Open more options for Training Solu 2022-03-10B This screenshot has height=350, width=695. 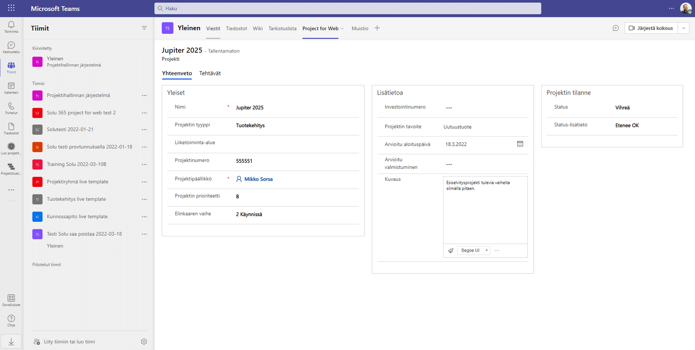pos(144,164)
